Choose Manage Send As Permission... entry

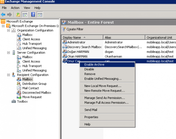(107, 98)
